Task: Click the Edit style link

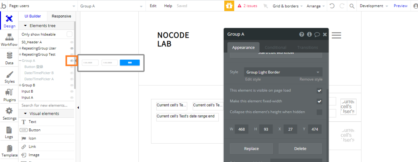Action: [253, 79]
